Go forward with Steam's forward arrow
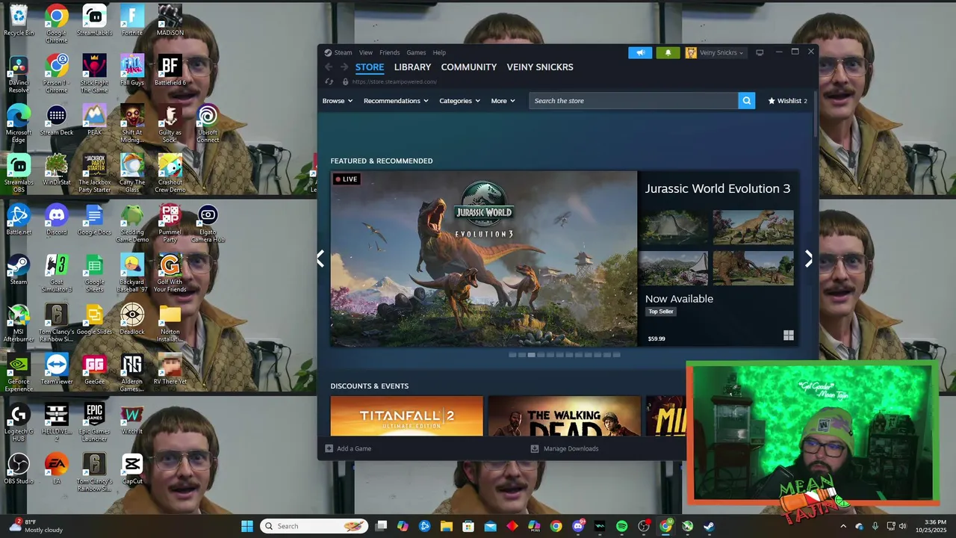 (x=344, y=67)
